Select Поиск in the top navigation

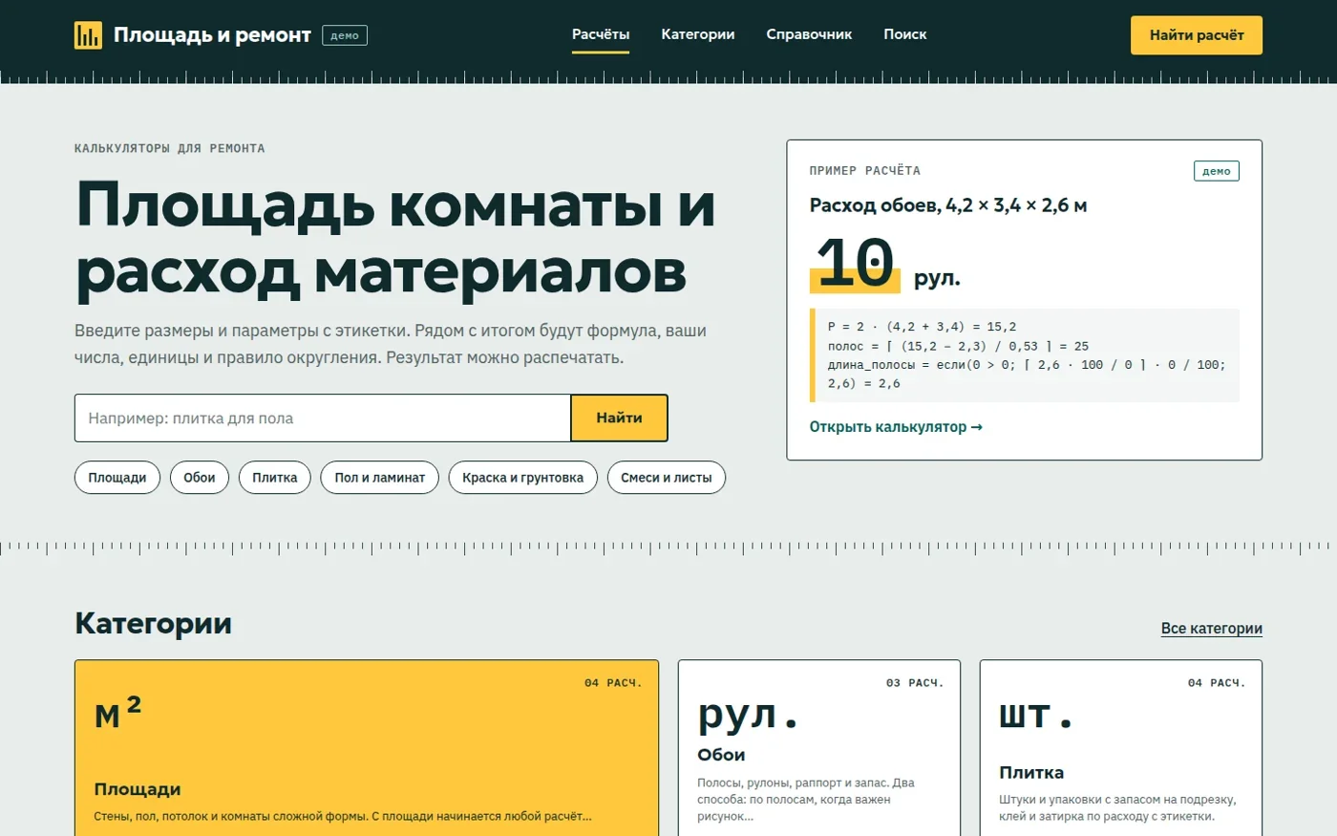click(905, 34)
